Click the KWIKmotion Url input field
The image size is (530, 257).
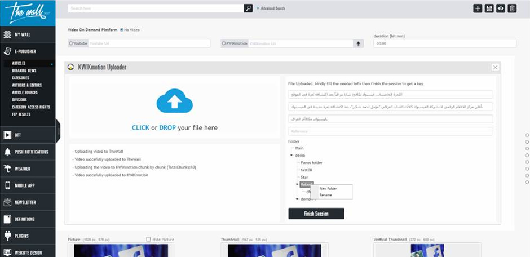(x=301, y=43)
